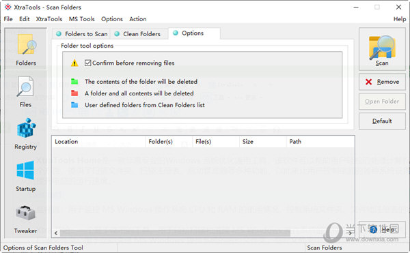
Task: Select the Files scanner sidebar icon
Action: [25, 87]
